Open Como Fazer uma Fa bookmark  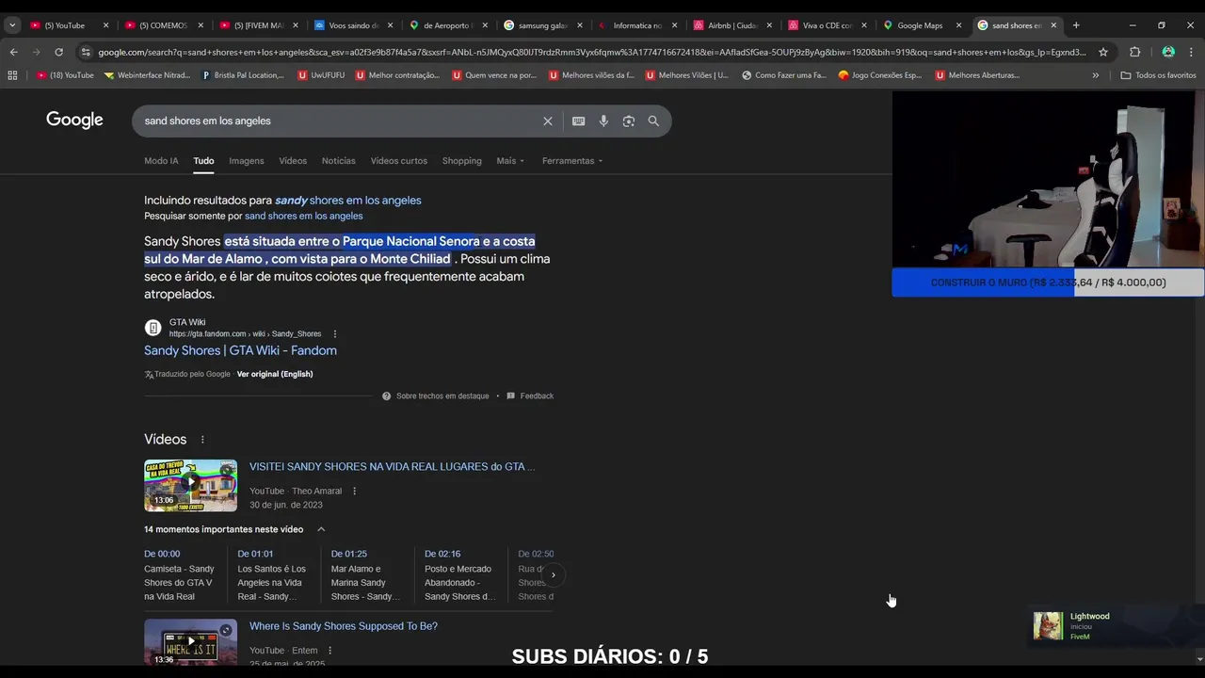[783, 75]
